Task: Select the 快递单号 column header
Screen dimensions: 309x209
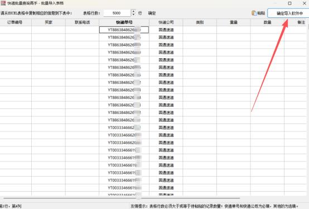Action: coord(124,22)
